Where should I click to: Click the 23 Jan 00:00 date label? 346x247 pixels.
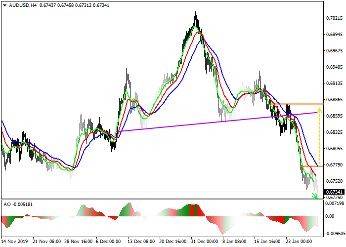298,242
